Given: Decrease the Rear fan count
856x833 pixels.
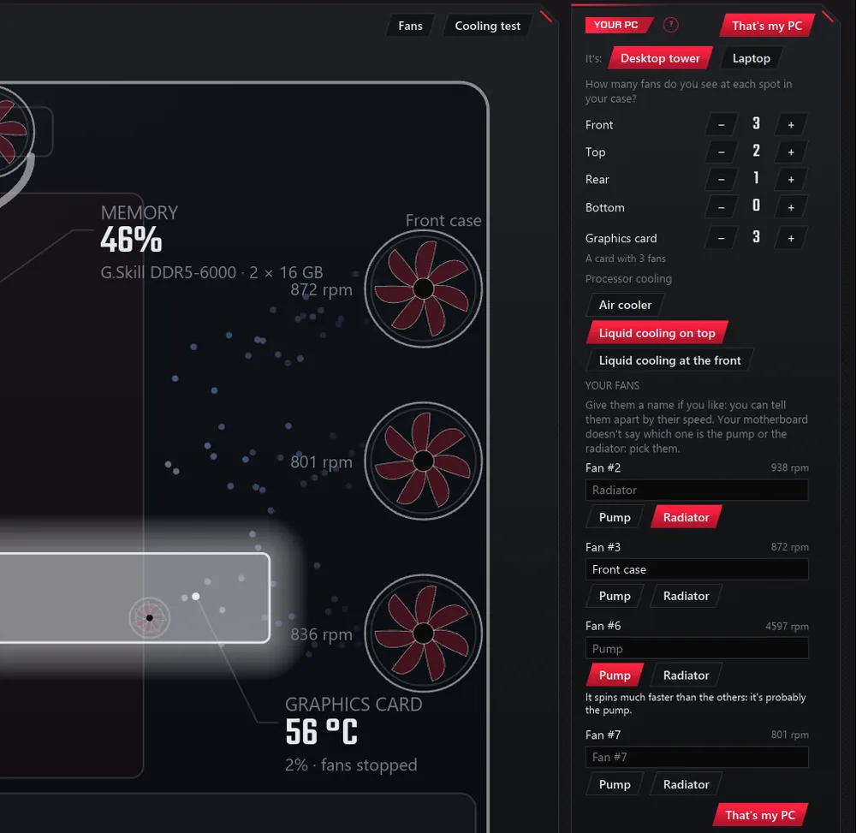Looking at the screenshot, I should [x=721, y=180].
